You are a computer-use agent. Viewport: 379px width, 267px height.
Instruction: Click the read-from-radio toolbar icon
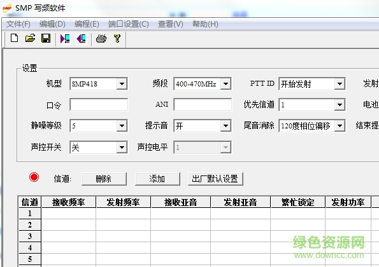click(65, 39)
